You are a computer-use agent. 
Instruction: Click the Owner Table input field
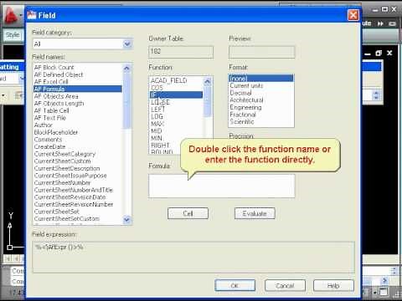click(181, 52)
